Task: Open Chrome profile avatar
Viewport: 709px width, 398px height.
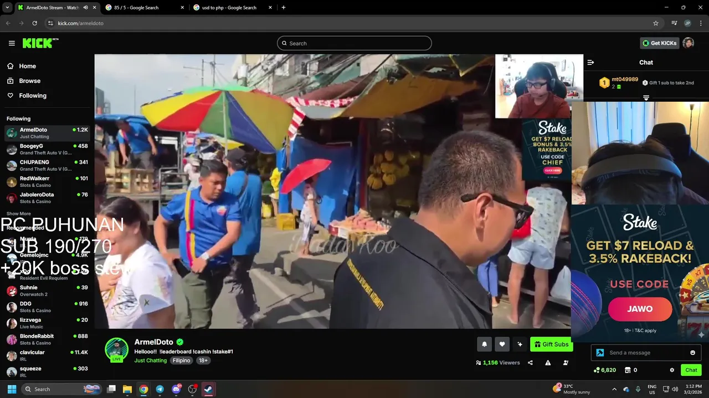Action: (x=687, y=23)
